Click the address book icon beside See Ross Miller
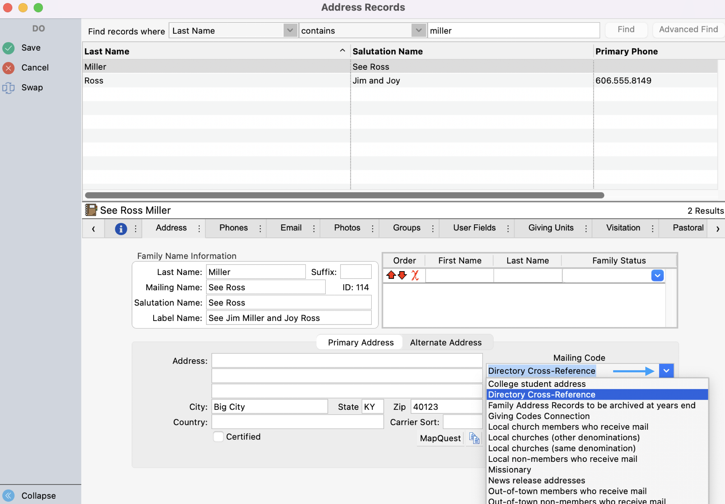This screenshot has width=725, height=504. pyautogui.click(x=91, y=210)
